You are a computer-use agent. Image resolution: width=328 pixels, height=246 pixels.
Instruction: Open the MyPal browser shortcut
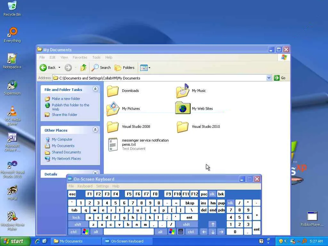(12, 193)
